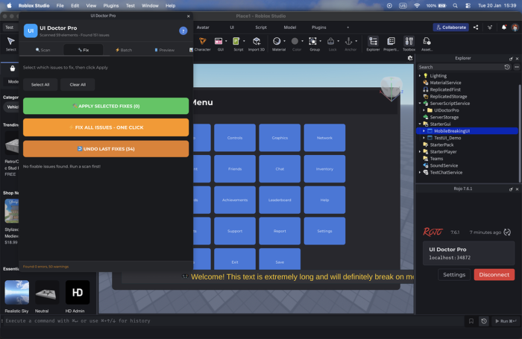
Task: Collapse the ServerScriptService node
Action: [420, 104]
